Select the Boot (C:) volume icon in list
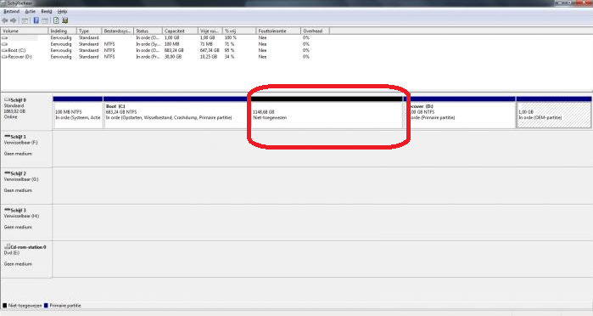Screen dimensions: 593x316 (x=4, y=50)
